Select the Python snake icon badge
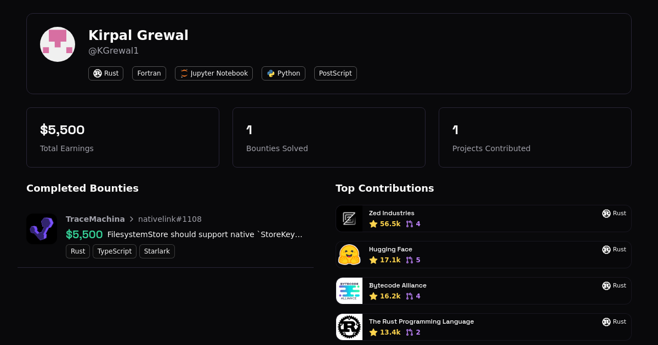Image resolution: width=658 pixels, height=345 pixels. tap(270, 73)
